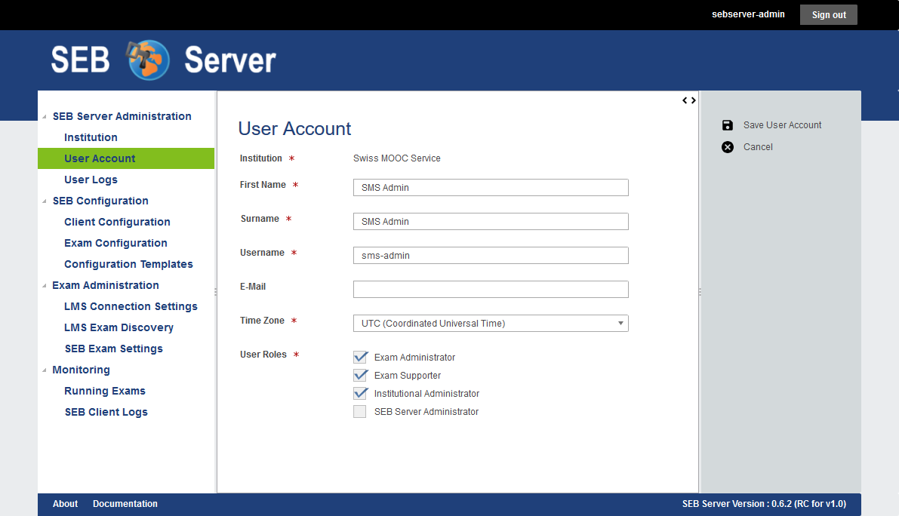Collapse the SEB Configuration tree section

coord(44,201)
